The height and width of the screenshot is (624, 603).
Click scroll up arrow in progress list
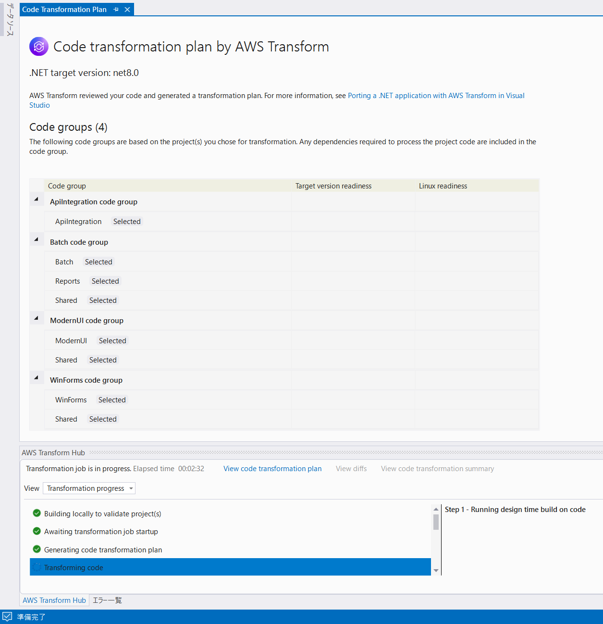click(x=436, y=509)
